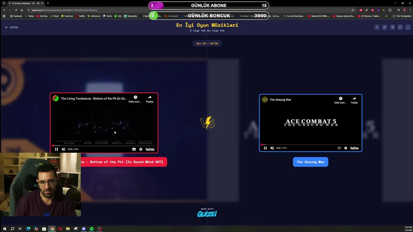Click the paper plane share icon

click(x=392, y=27)
